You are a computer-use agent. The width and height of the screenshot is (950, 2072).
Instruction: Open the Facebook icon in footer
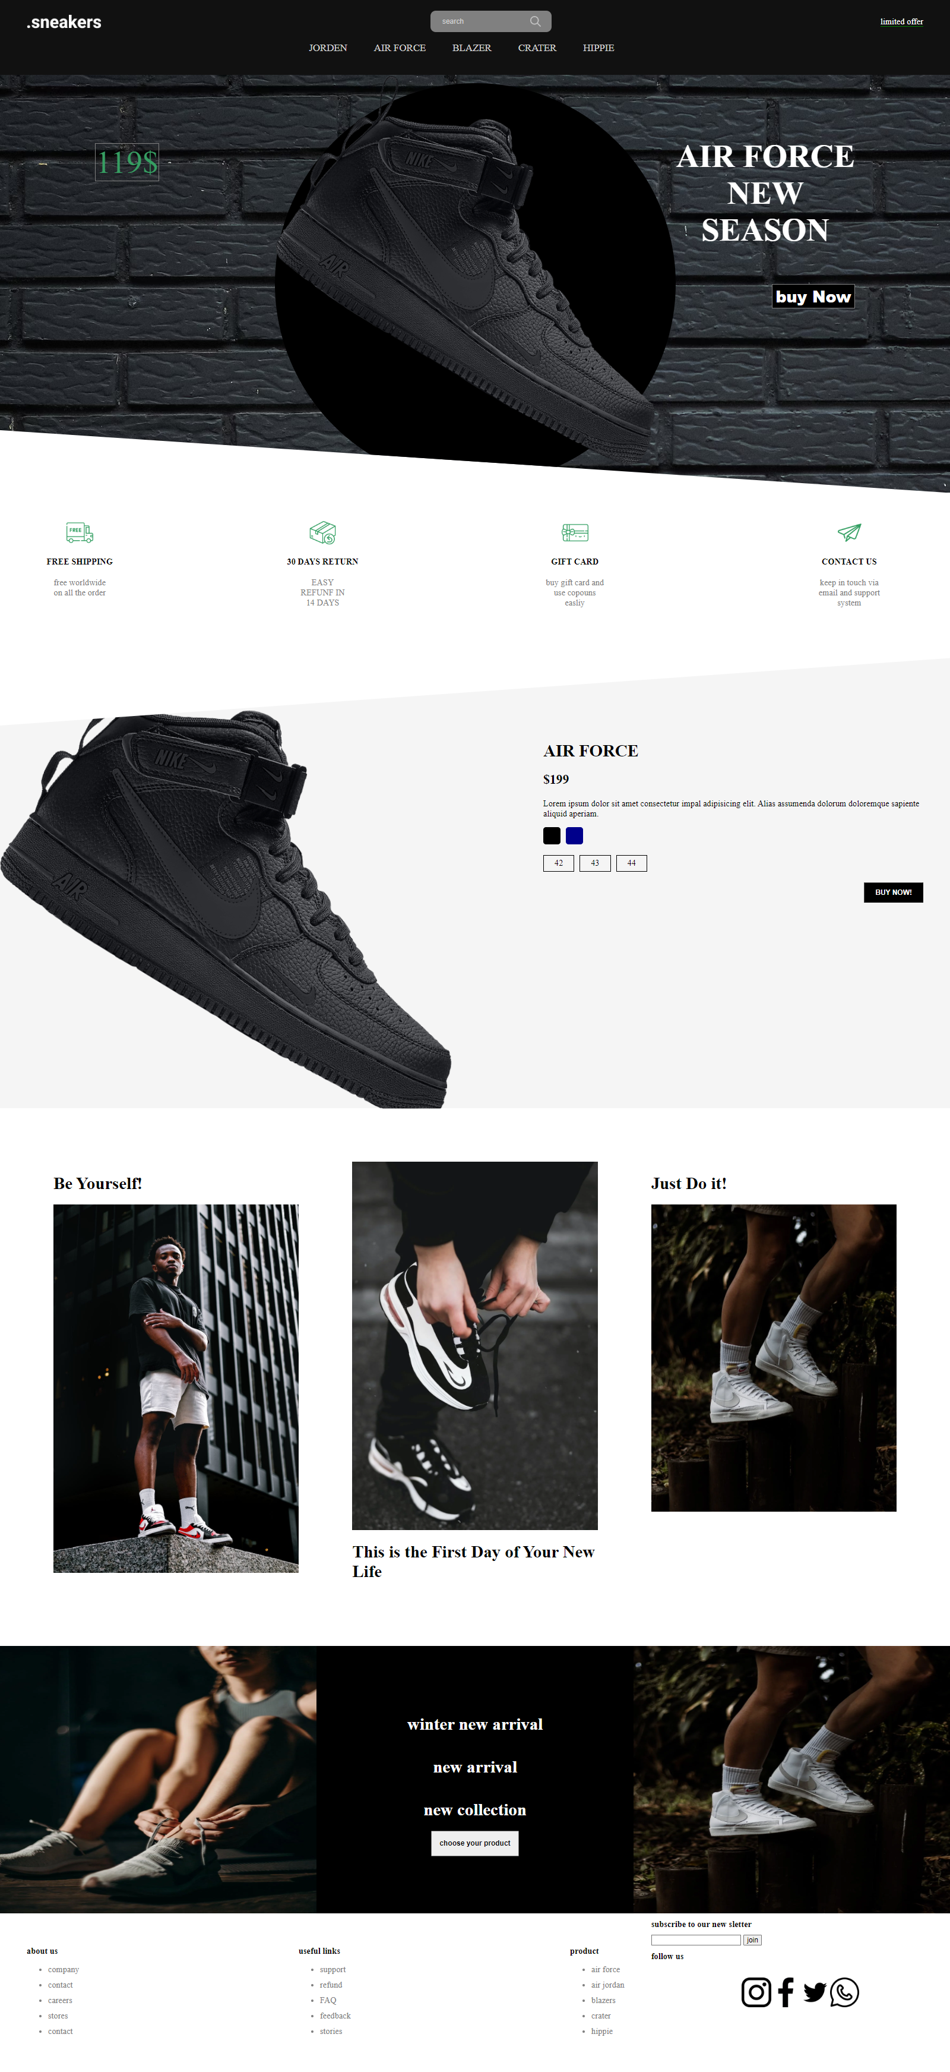click(x=786, y=1992)
